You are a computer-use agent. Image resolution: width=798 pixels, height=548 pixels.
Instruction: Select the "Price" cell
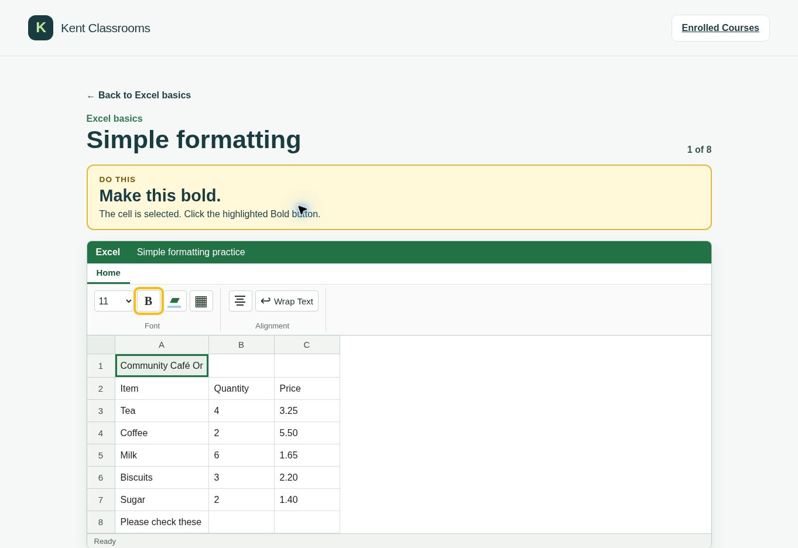point(307,389)
